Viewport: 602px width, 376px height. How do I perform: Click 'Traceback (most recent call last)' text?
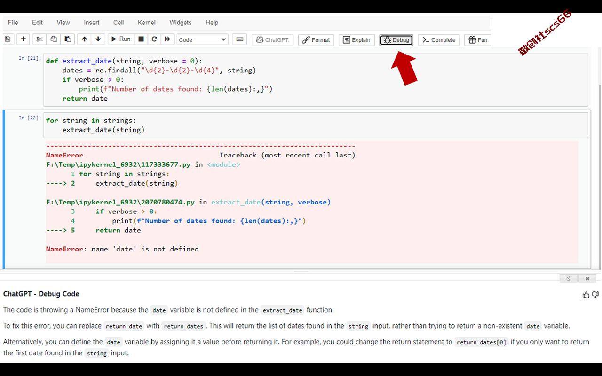(287, 155)
